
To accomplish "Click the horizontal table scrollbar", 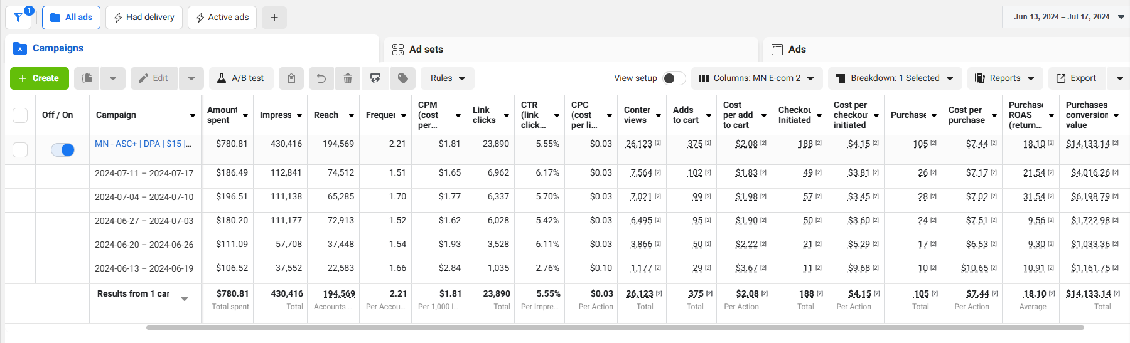I will [x=615, y=327].
